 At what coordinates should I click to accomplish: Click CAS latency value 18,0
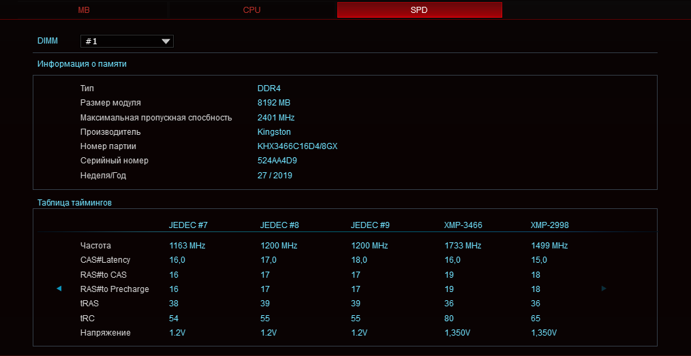click(358, 260)
